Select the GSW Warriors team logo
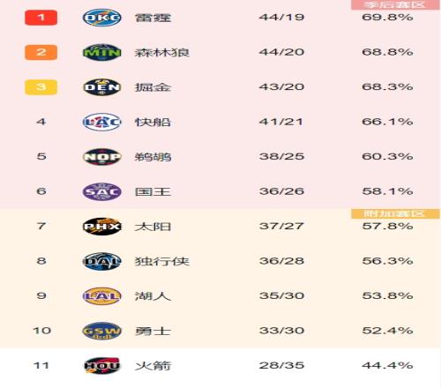This screenshot has width=441, height=388. (x=101, y=331)
